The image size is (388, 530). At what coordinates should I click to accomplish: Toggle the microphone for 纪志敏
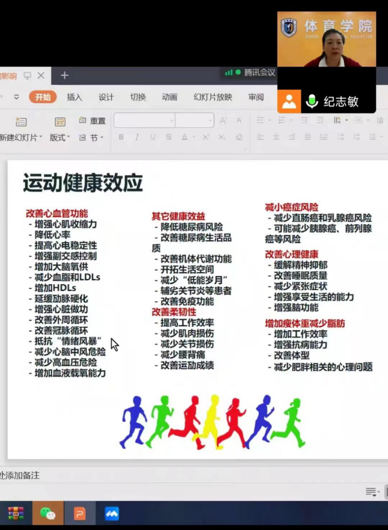click(x=311, y=101)
